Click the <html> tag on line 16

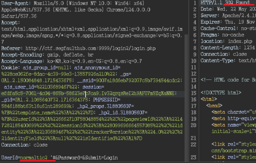pos(209,99)
